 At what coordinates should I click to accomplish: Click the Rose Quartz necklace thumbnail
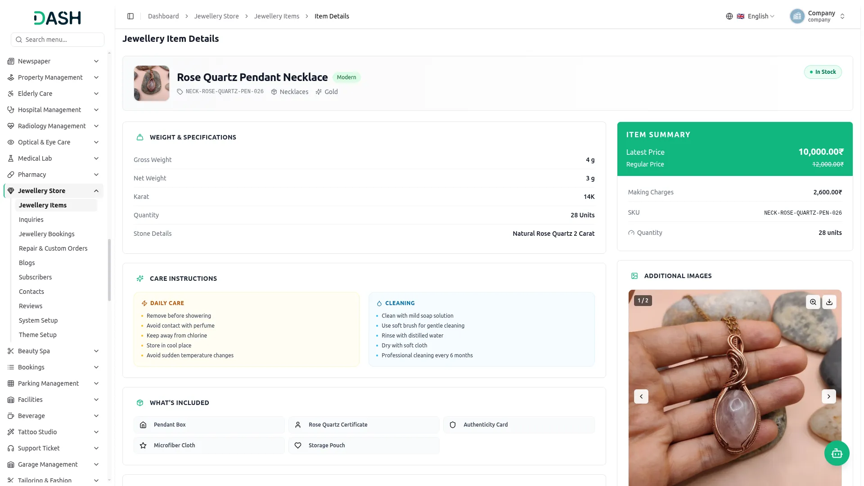pyautogui.click(x=152, y=83)
